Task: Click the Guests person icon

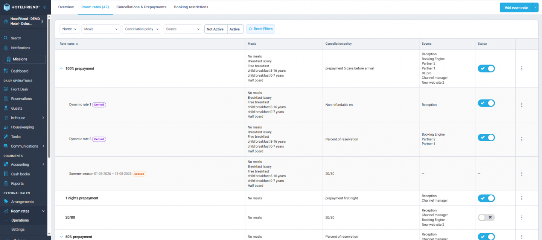Action: (6, 108)
